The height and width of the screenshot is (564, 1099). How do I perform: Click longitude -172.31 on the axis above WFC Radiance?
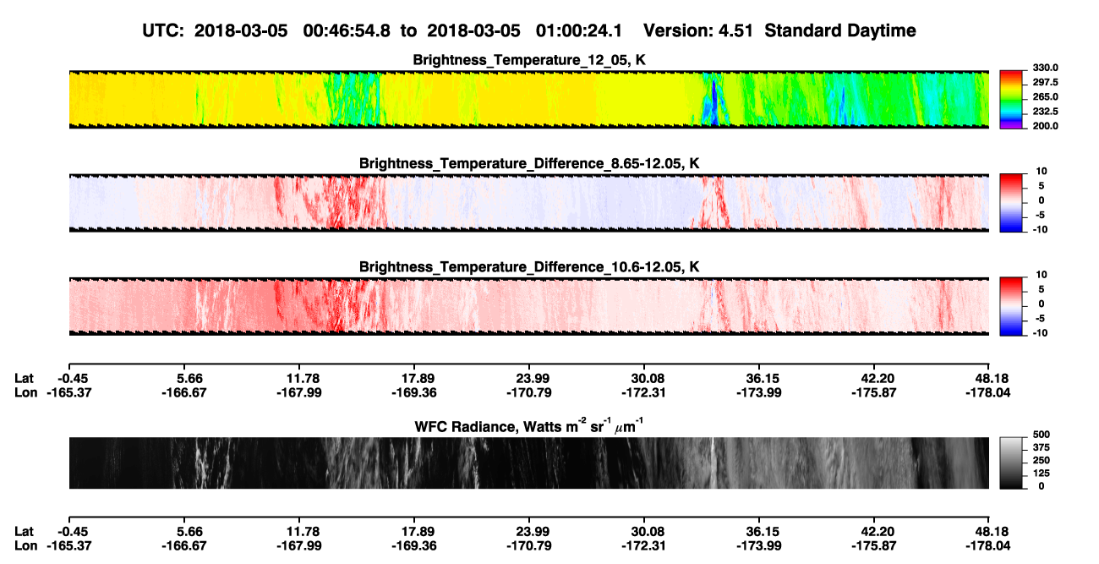click(x=644, y=392)
